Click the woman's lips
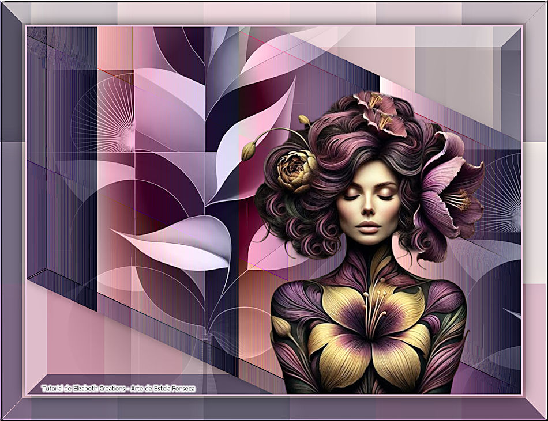This screenshot has width=548, height=421. [368, 226]
